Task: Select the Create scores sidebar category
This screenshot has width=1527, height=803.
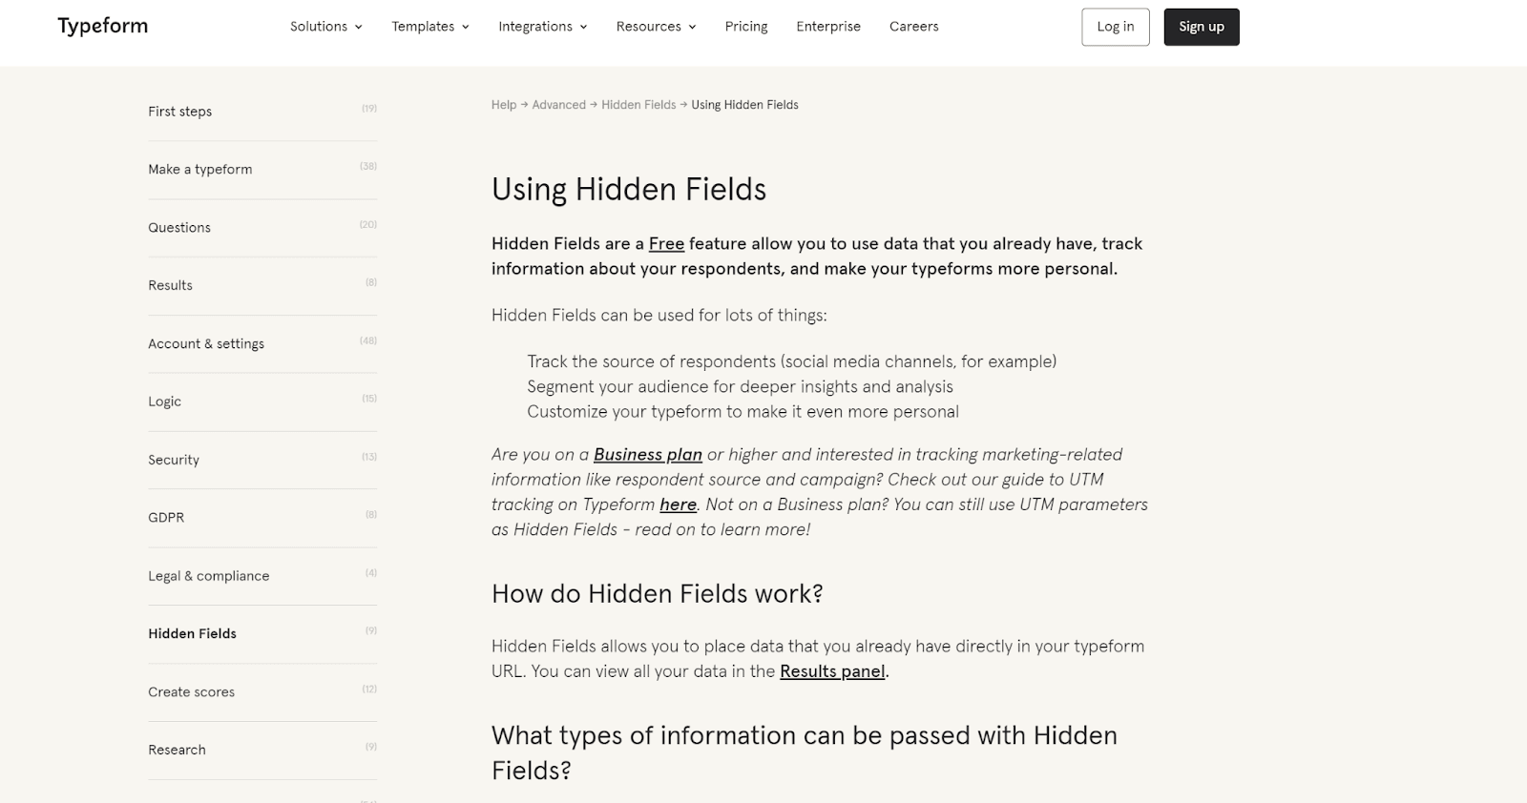Action: point(191,692)
